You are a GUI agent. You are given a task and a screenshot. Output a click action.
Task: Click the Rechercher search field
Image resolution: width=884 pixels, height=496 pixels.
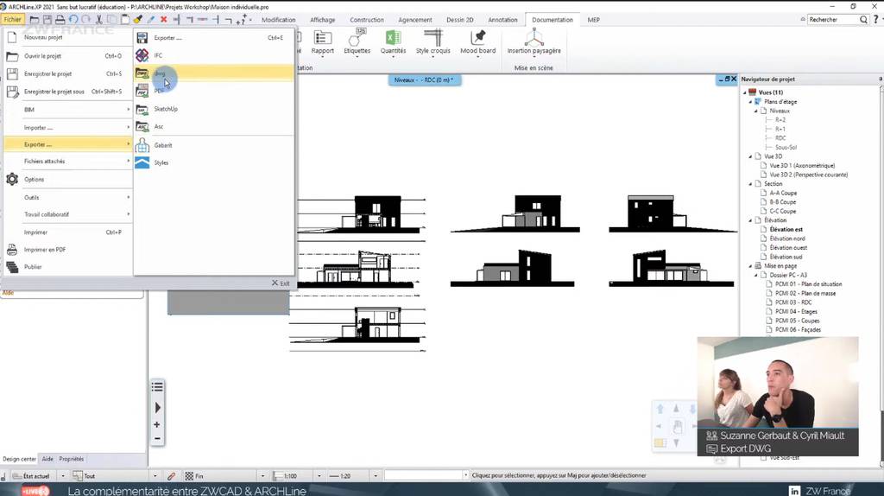tap(832, 20)
